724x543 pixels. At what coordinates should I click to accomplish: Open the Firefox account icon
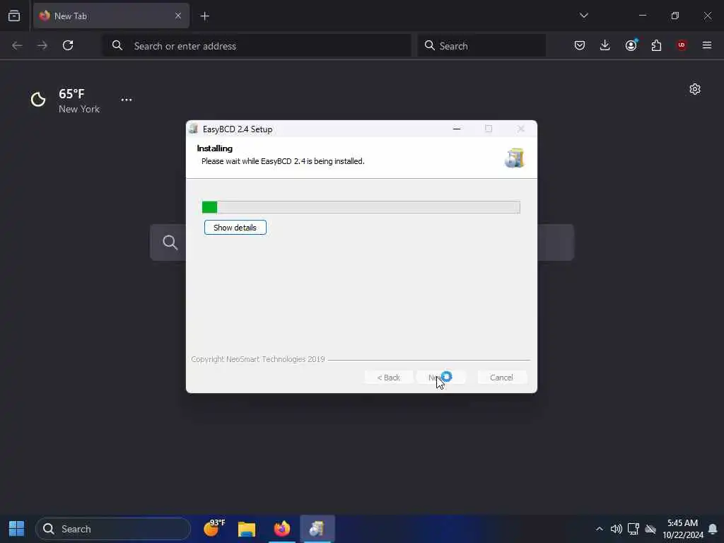631,45
